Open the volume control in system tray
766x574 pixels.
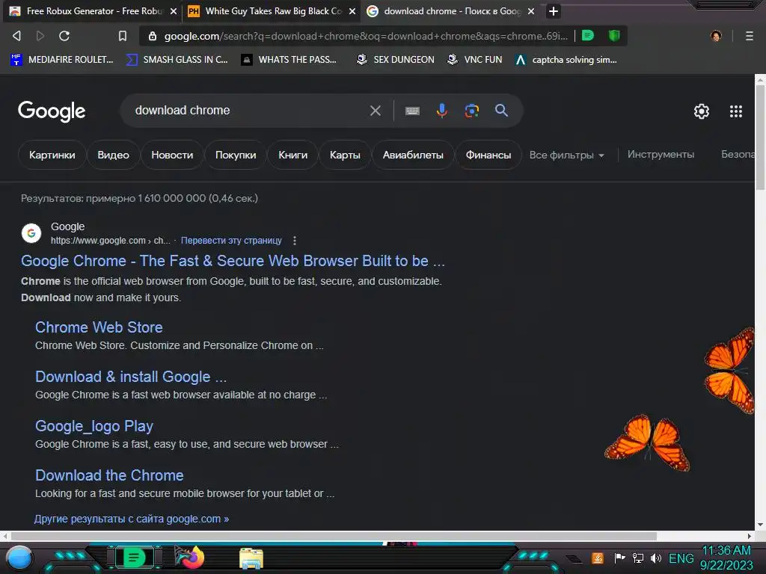656,558
